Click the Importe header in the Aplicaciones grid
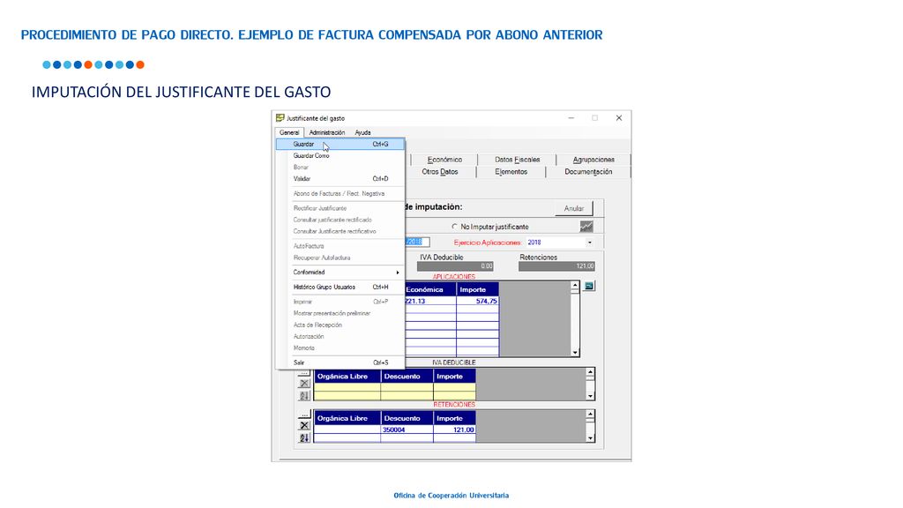903x508 pixels. (x=477, y=289)
